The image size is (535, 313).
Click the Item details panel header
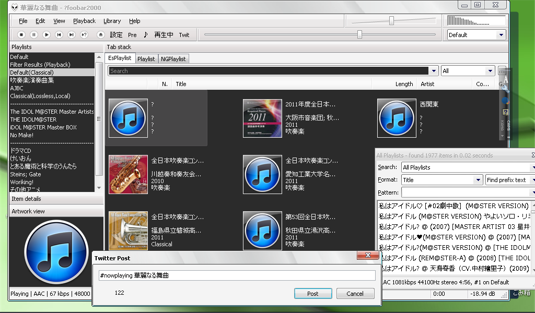[56, 199]
